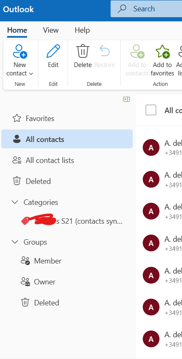Click the search magnifier icon
The height and width of the screenshot is (359, 182).
point(122,9)
